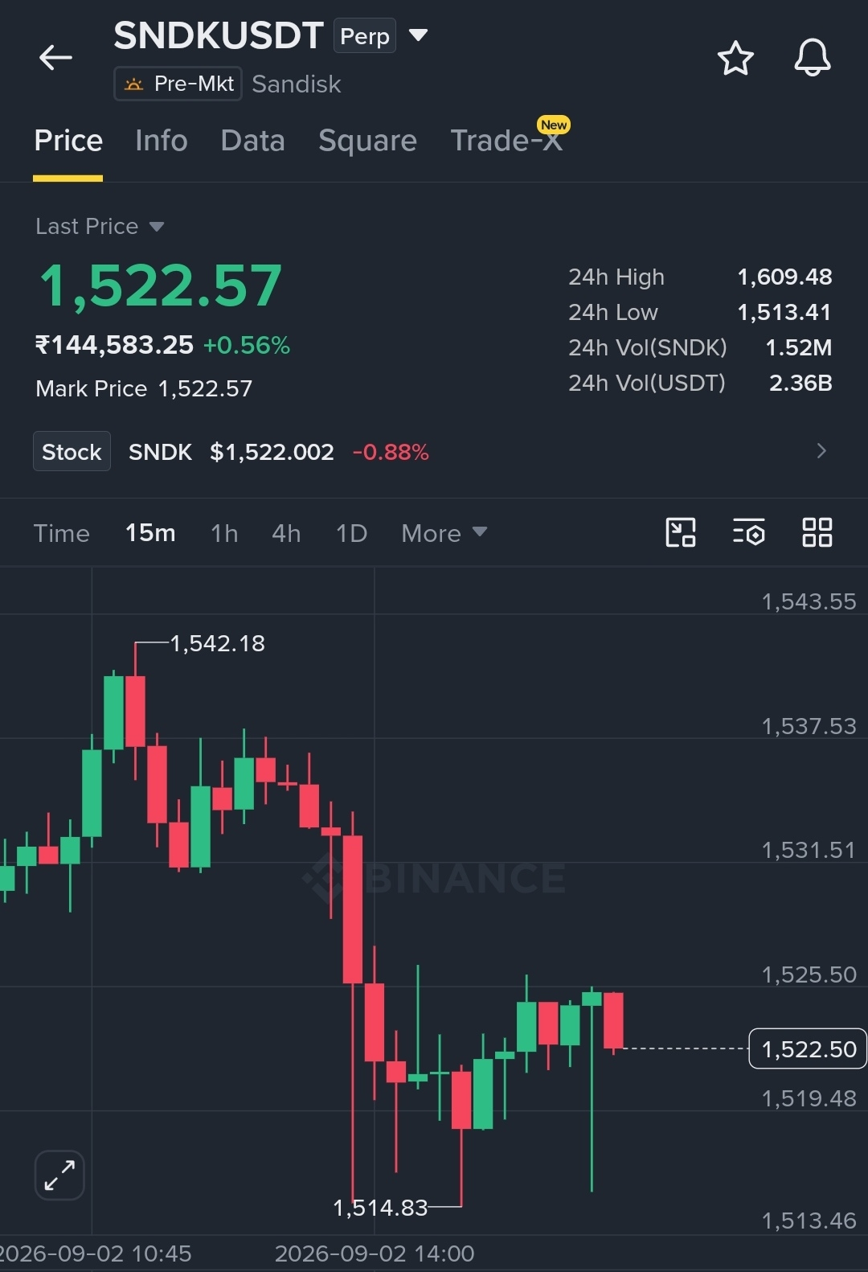This screenshot has height=1272, width=868.
Task: Open the Trade-X tab
Action: 506,141
